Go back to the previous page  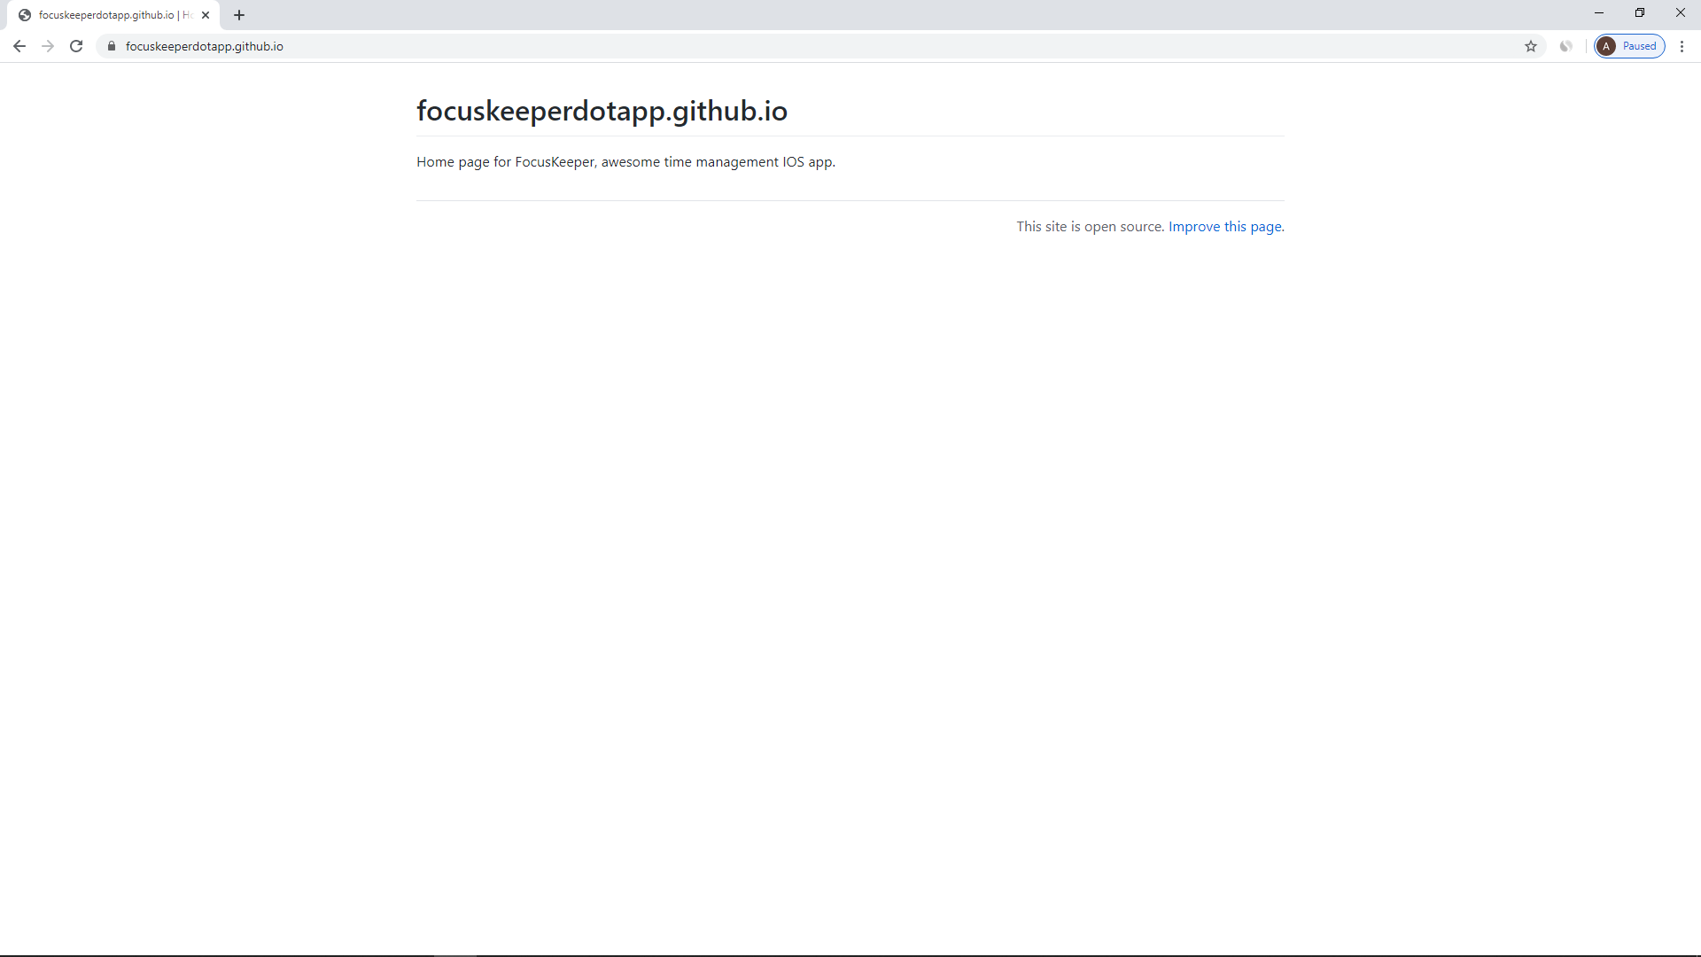tap(19, 46)
